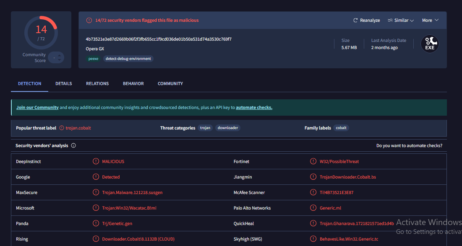
Task: Click the alert icon beside DeepInstinct's MALICIOUS result
Action: (x=96, y=161)
